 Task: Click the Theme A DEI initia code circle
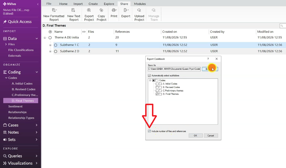50,38
